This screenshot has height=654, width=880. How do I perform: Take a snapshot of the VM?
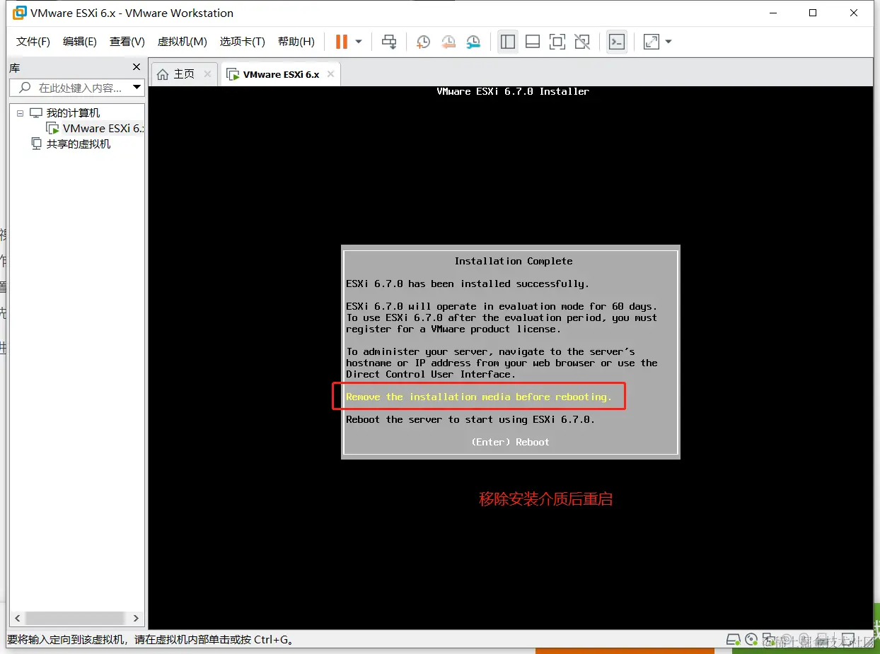pos(423,42)
